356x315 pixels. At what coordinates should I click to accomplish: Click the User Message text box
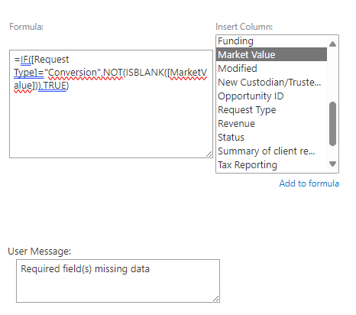[x=118, y=281]
